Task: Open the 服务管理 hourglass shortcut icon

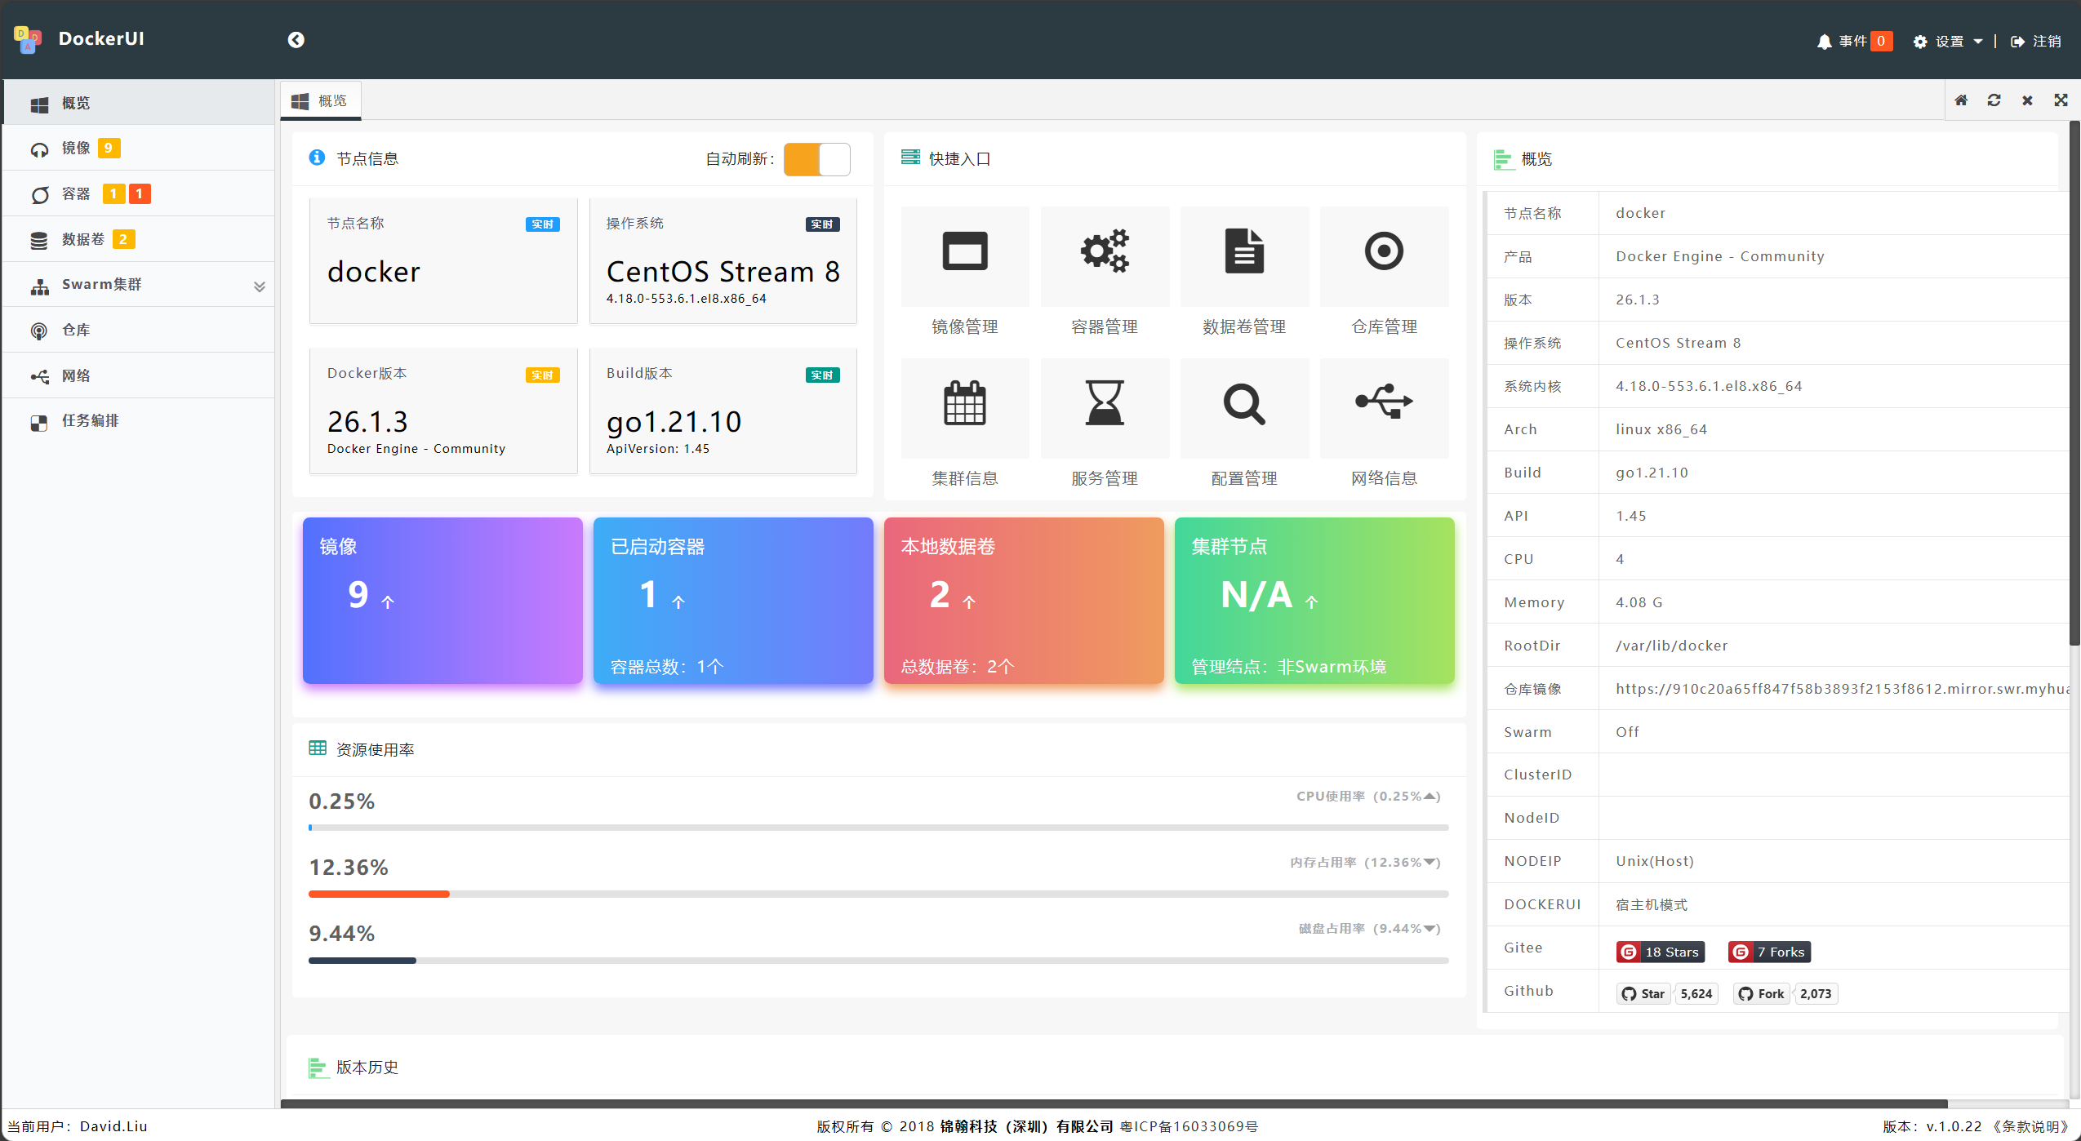Action: (1104, 403)
